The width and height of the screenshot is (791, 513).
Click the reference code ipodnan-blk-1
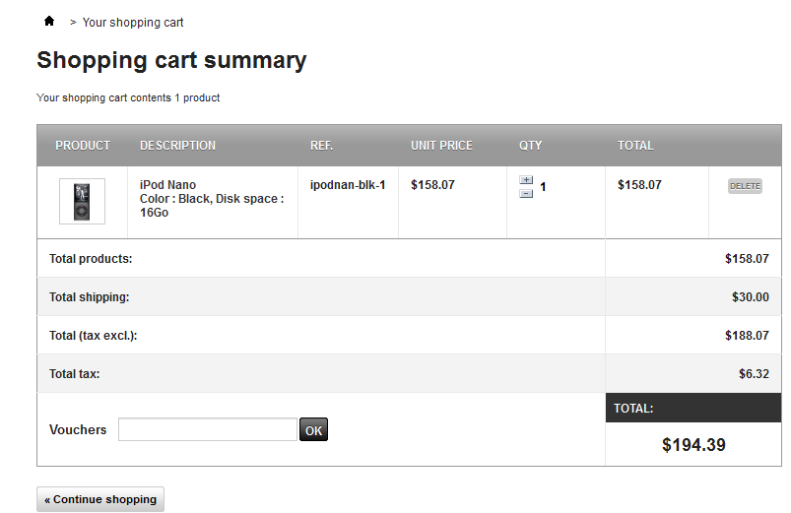(348, 185)
